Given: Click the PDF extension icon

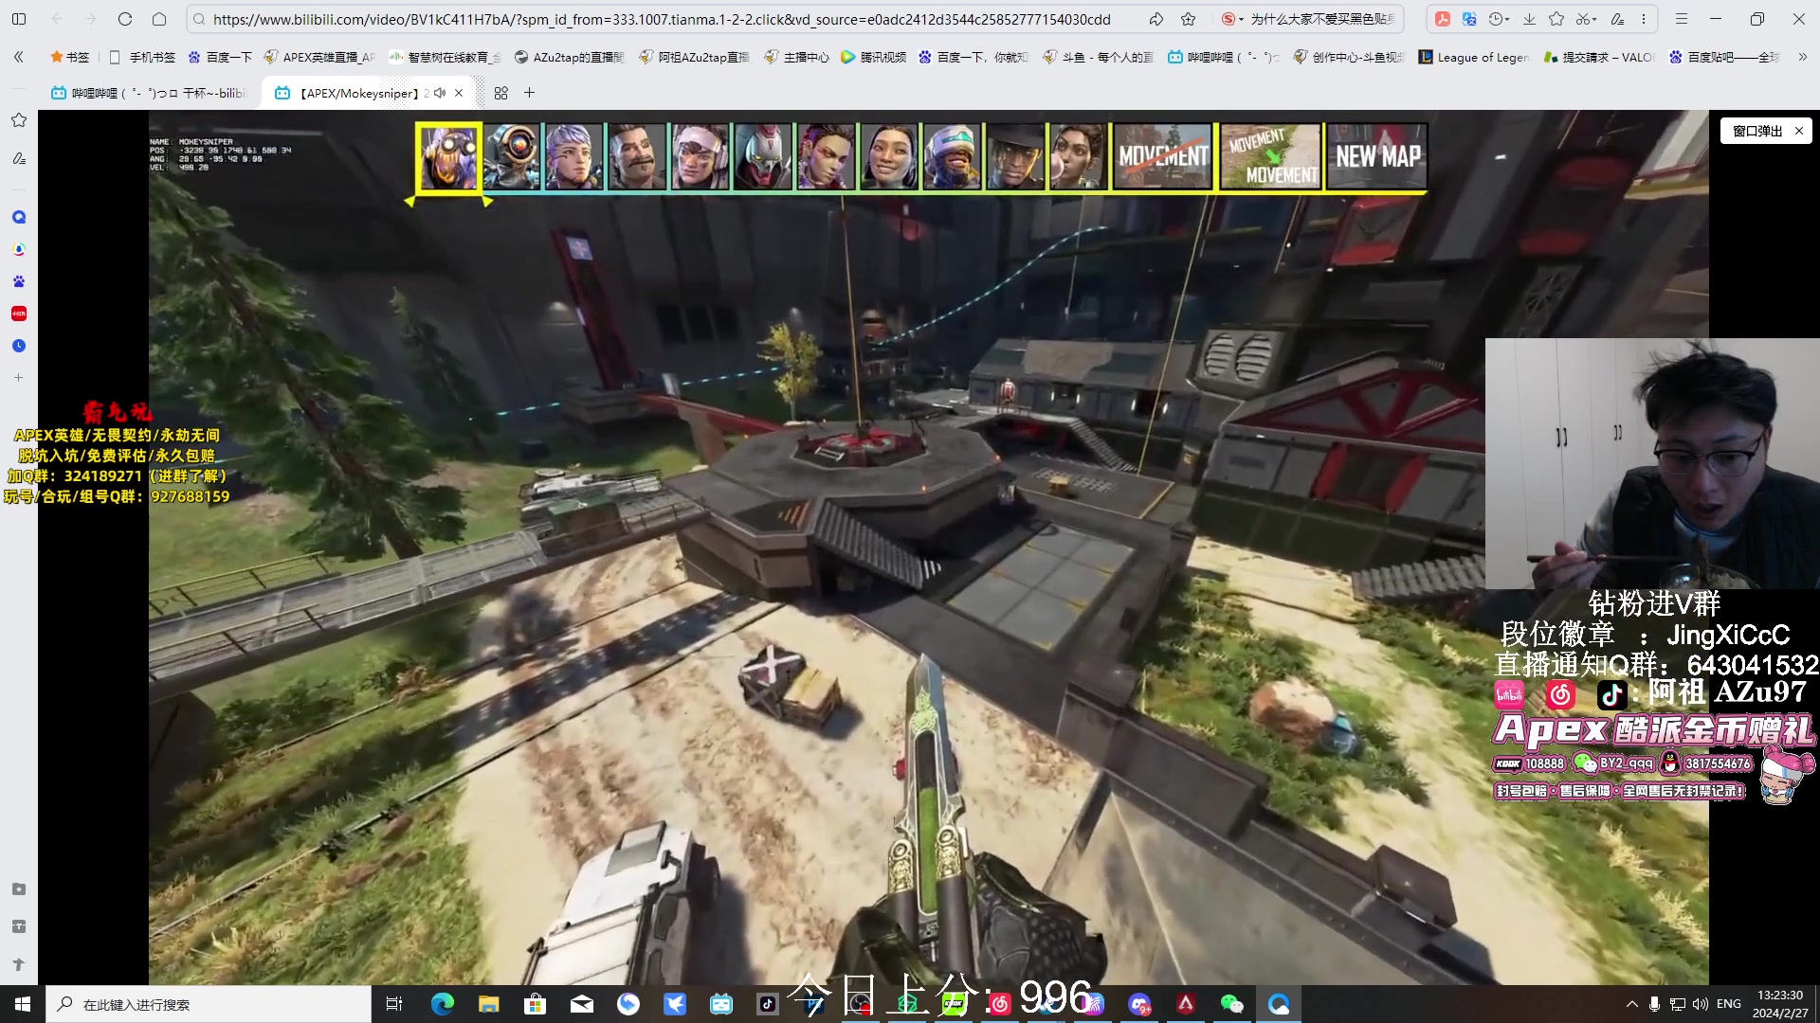Looking at the screenshot, I should click(1442, 19).
